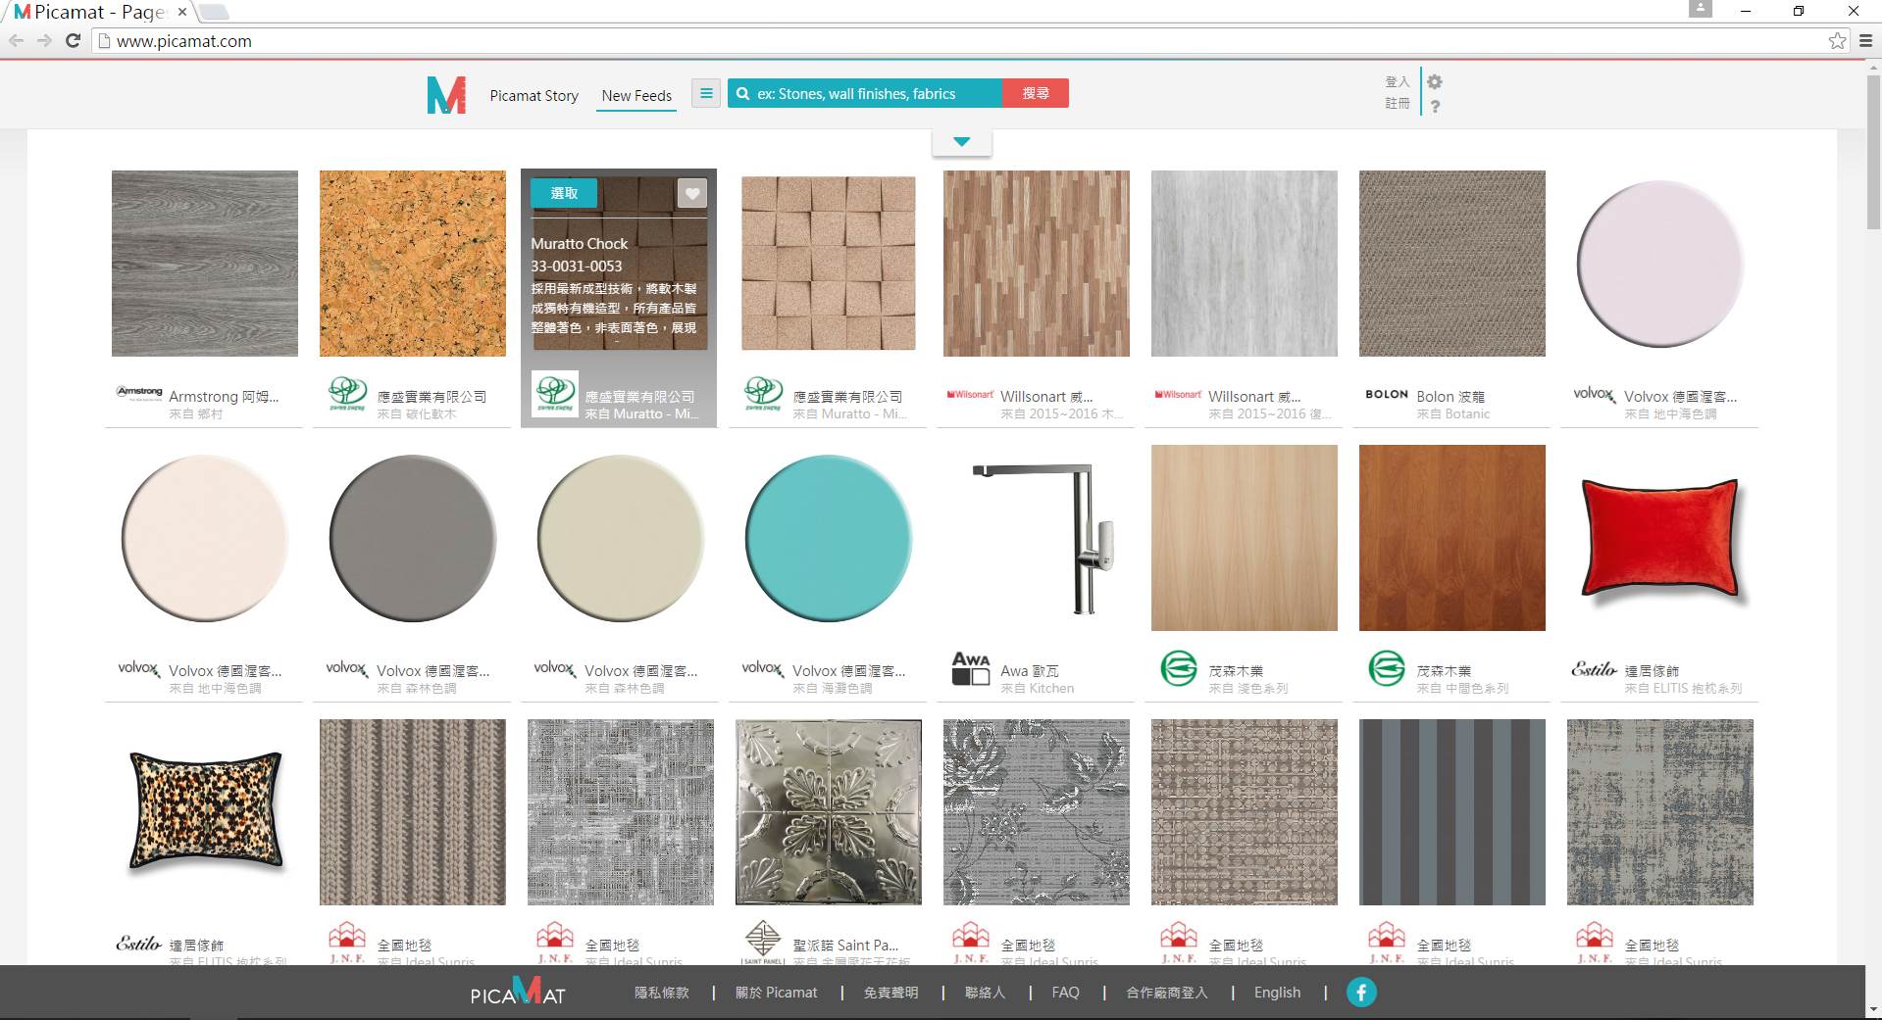Open 聯絡人 contact link
Screen dimensions: 1882x1020
[985, 993]
